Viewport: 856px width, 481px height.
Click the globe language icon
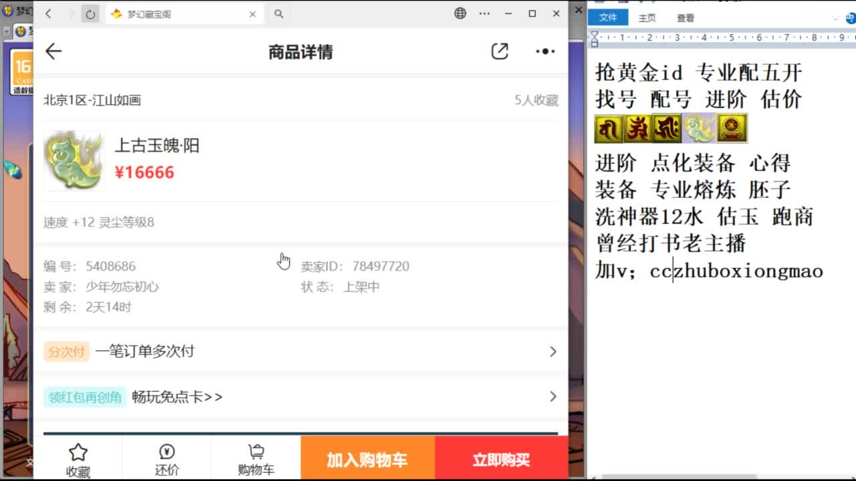click(x=460, y=13)
